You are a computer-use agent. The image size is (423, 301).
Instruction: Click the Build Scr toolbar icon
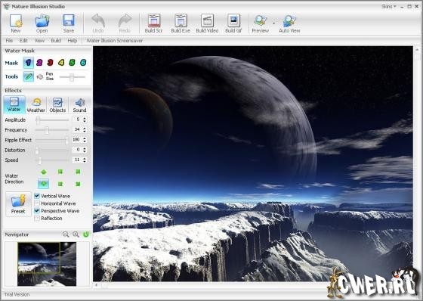point(154,21)
